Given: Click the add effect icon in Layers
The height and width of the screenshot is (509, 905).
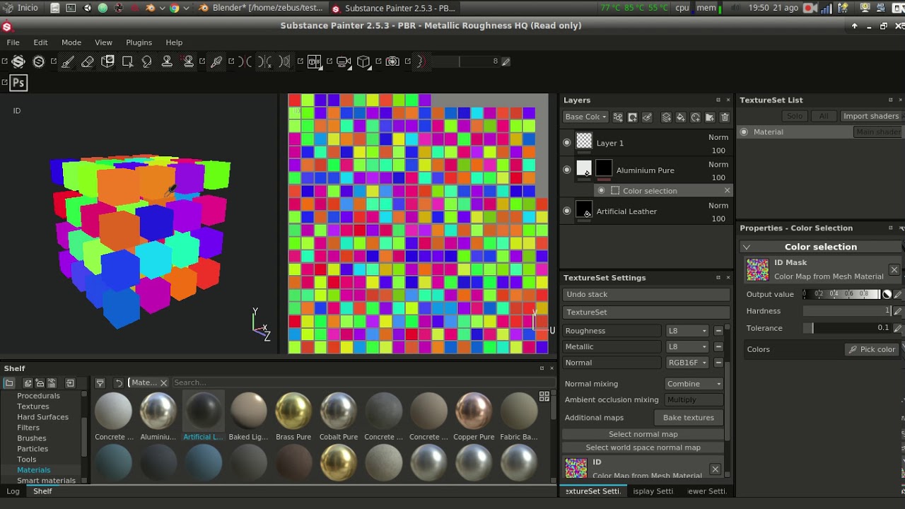Looking at the screenshot, I should 618,117.
